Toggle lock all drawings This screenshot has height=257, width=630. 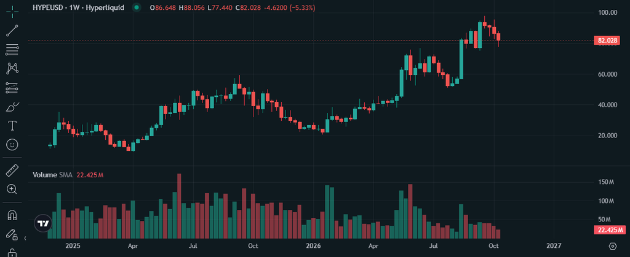click(x=12, y=253)
